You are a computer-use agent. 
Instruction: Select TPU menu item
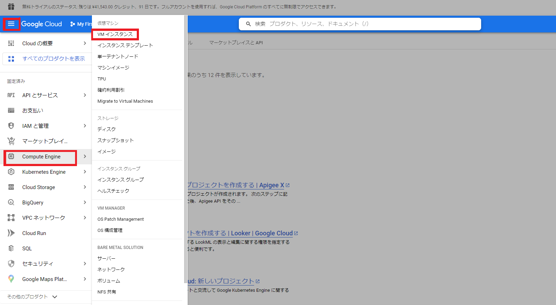(x=102, y=79)
